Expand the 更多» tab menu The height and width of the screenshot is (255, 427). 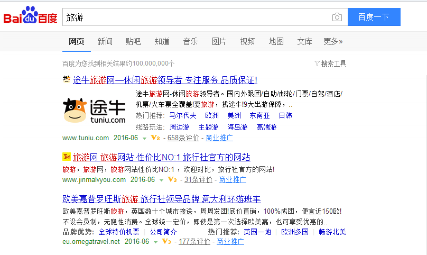pyautogui.click(x=333, y=41)
